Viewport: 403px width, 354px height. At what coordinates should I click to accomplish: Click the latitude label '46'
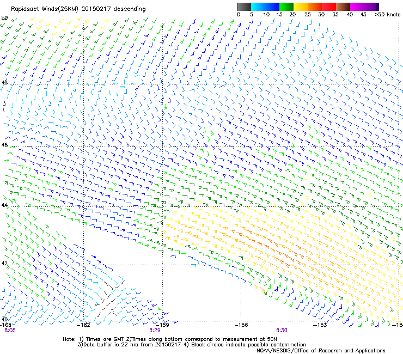click(x=4, y=145)
